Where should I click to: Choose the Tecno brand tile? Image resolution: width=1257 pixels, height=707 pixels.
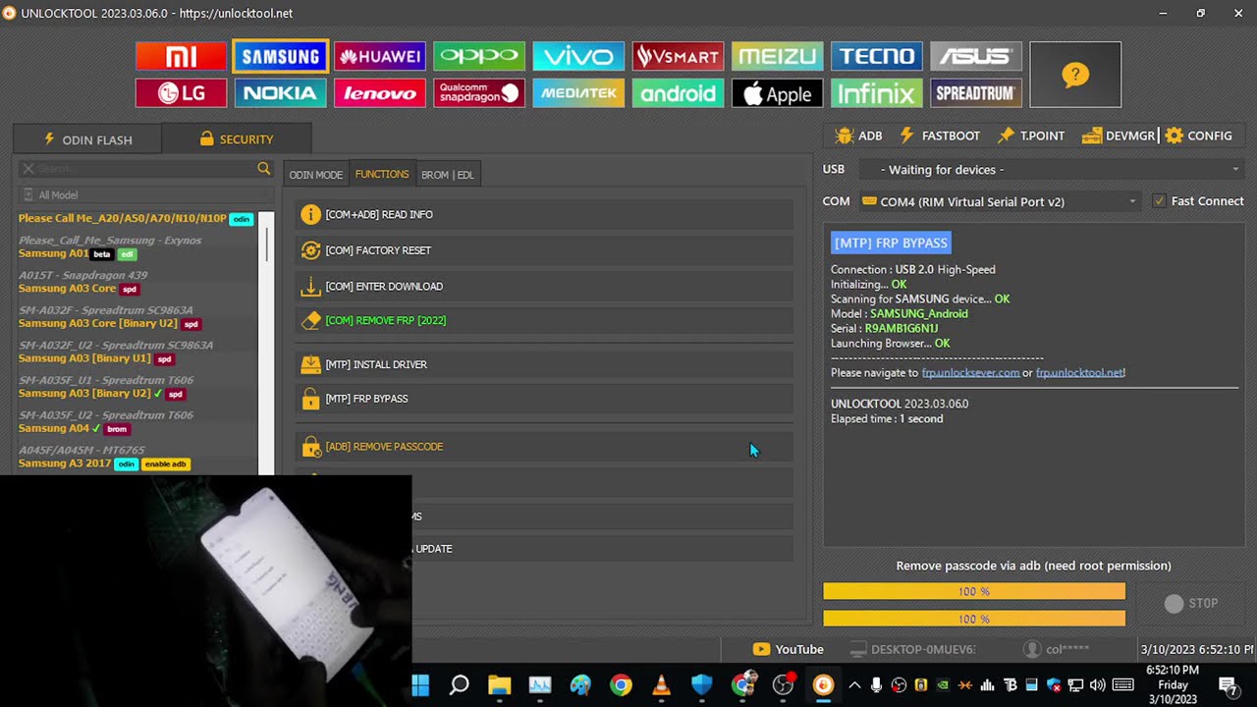876,56
